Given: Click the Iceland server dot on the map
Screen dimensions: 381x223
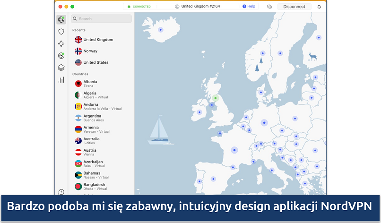Looking at the screenshot, I should [x=161, y=30].
